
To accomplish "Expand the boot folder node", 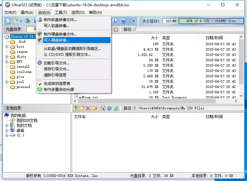I will tap(7, 47).
